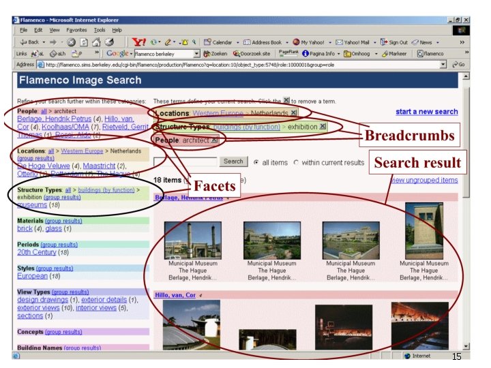Select 'within current results' radio button
491x368 pixels.
pyautogui.click(x=296, y=162)
